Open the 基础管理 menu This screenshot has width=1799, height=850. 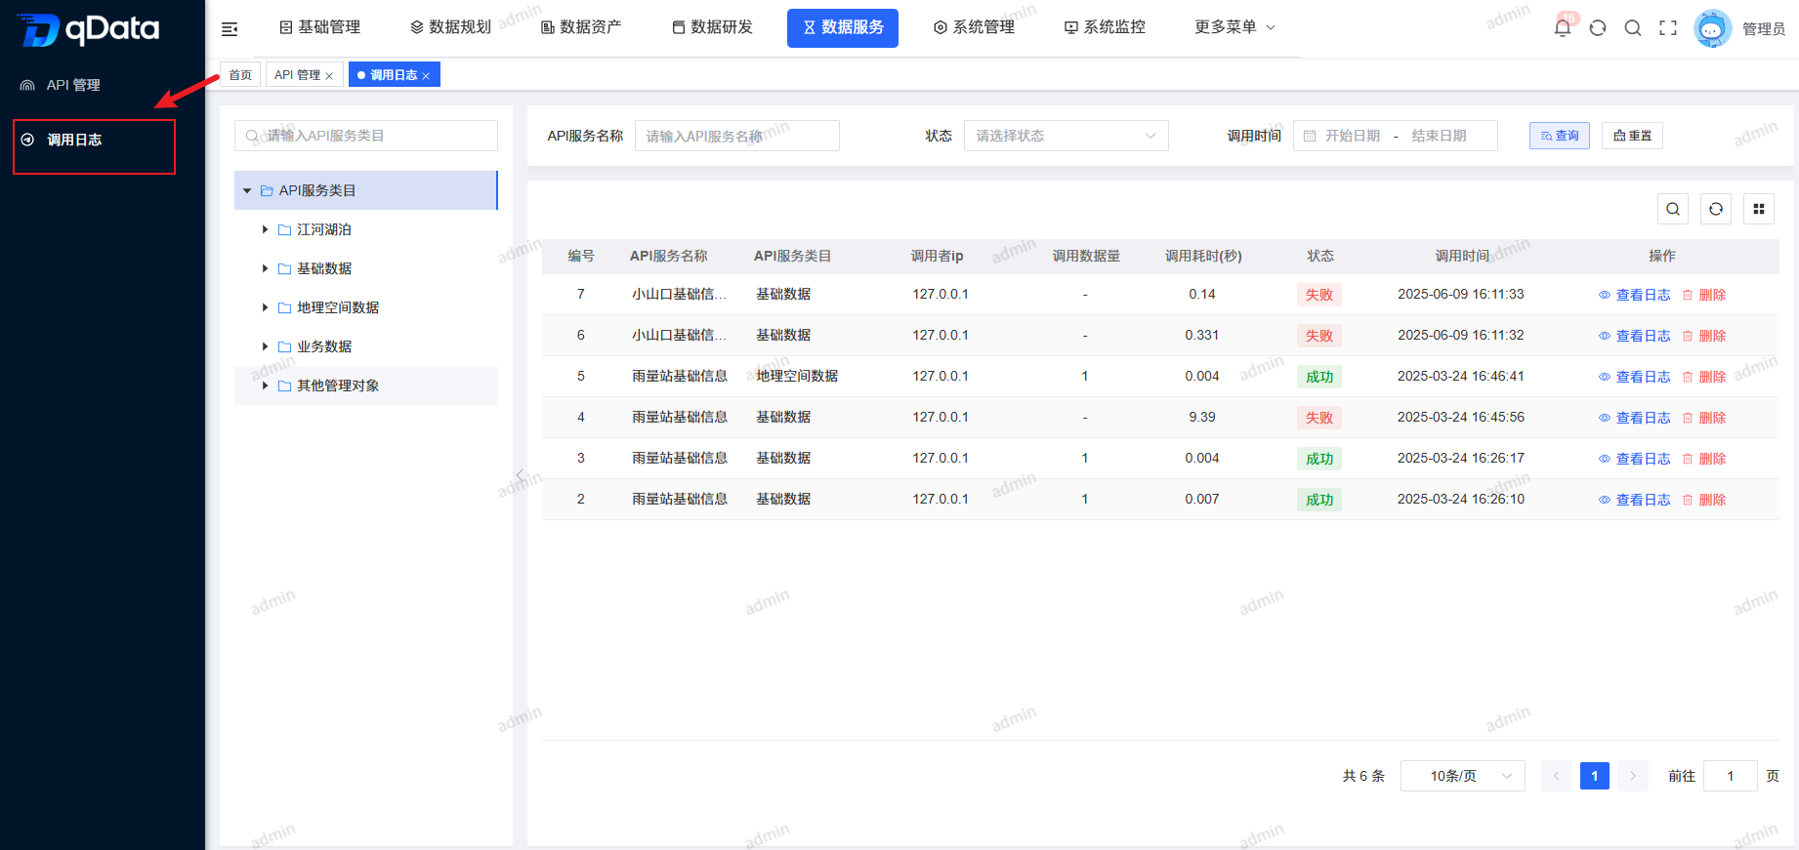(x=320, y=27)
